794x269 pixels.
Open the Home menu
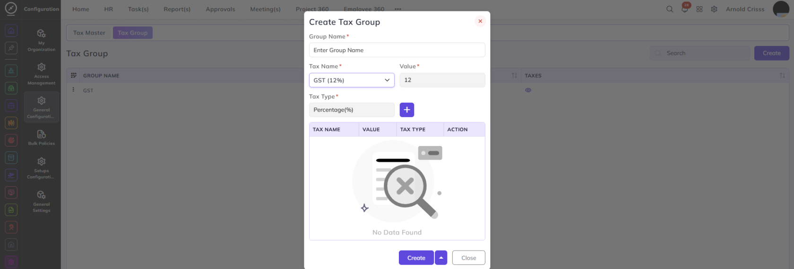(81, 9)
